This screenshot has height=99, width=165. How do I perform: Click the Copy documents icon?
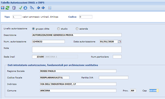[32, 8]
